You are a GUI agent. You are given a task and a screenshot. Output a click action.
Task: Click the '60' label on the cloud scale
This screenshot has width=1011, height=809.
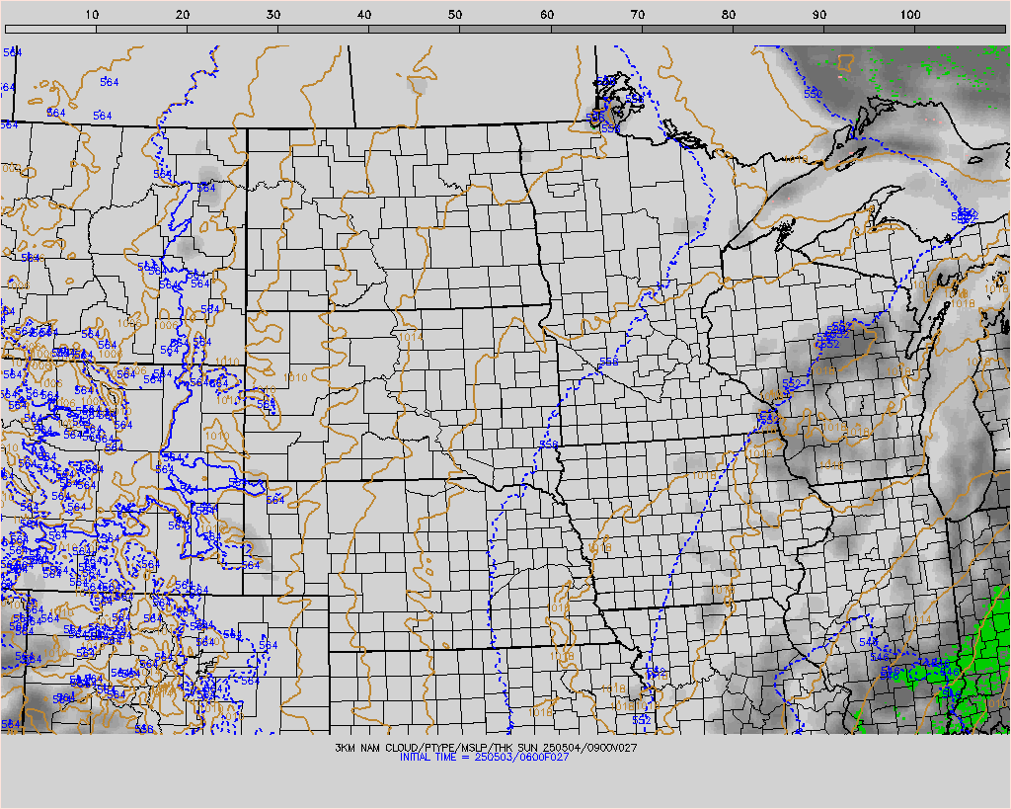click(x=547, y=15)
